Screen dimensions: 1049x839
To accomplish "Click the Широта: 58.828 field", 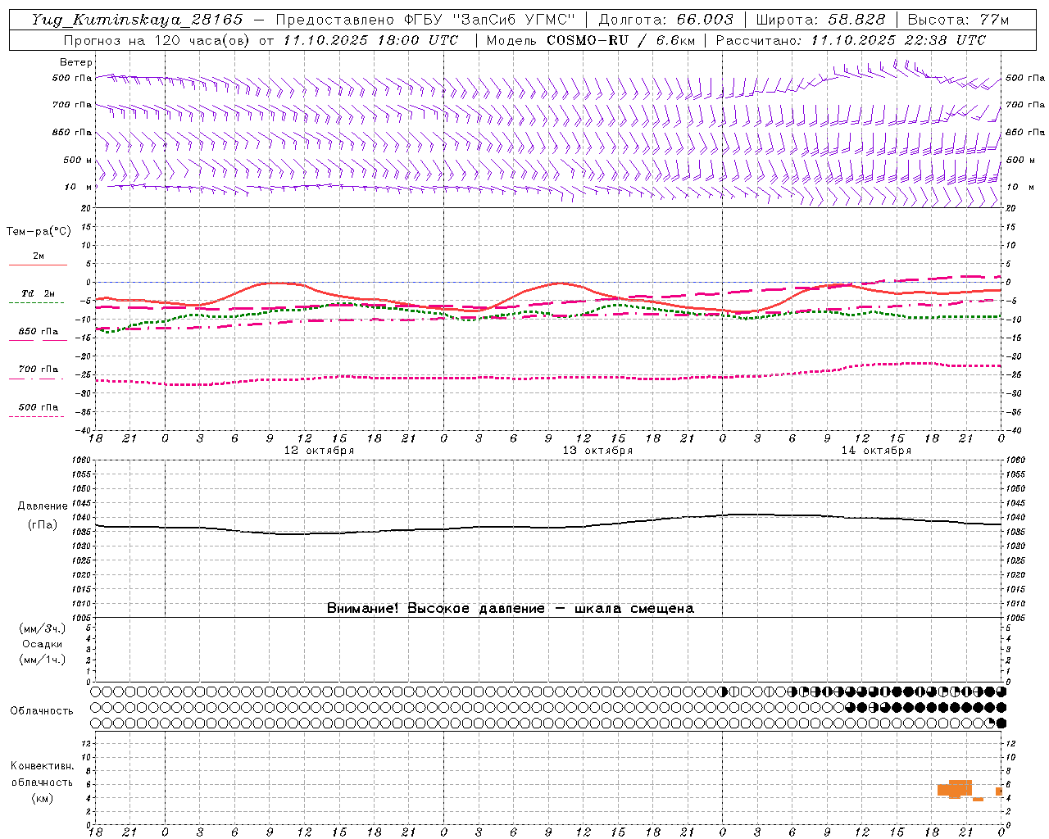I will click(x=820, y=20).
